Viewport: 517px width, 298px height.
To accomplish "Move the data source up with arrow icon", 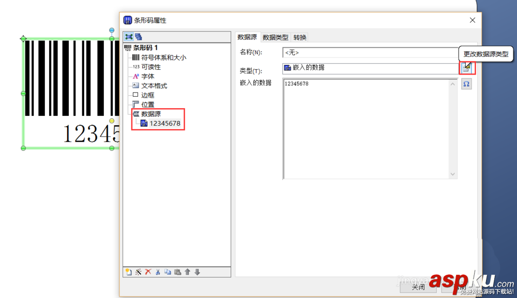I will point(188,272).
